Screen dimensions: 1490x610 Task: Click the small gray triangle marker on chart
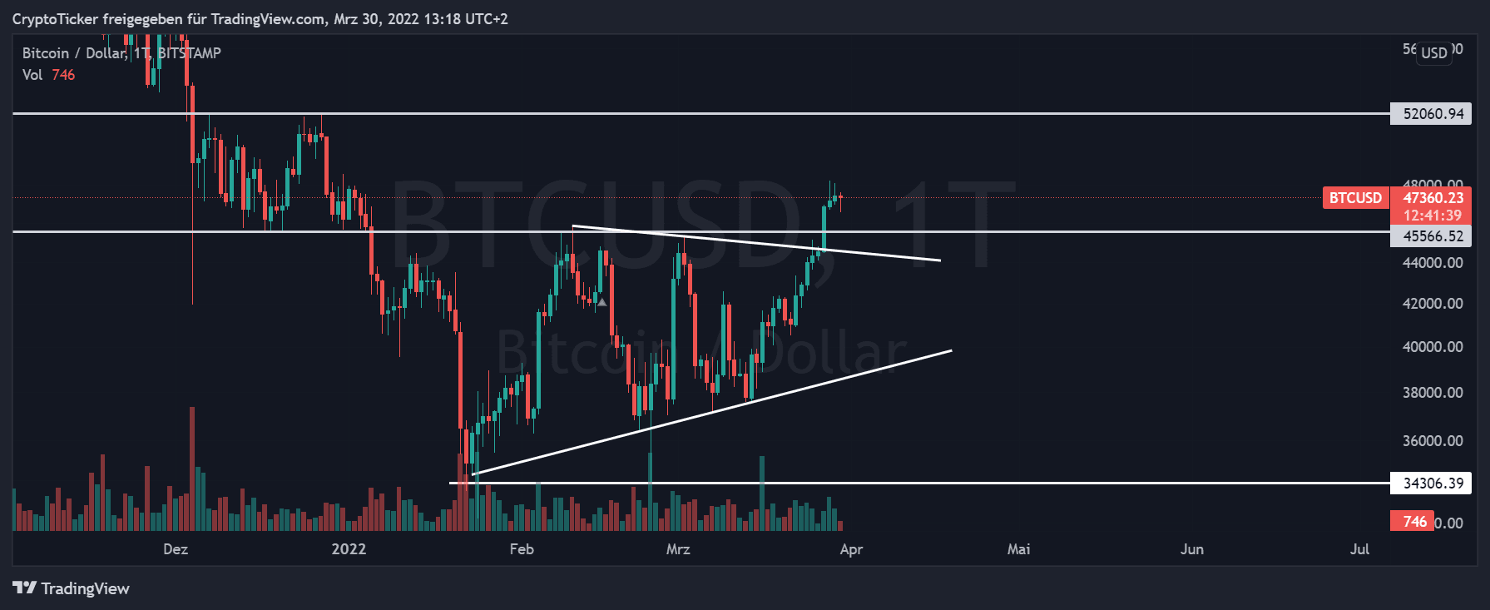tap(601, 302)
